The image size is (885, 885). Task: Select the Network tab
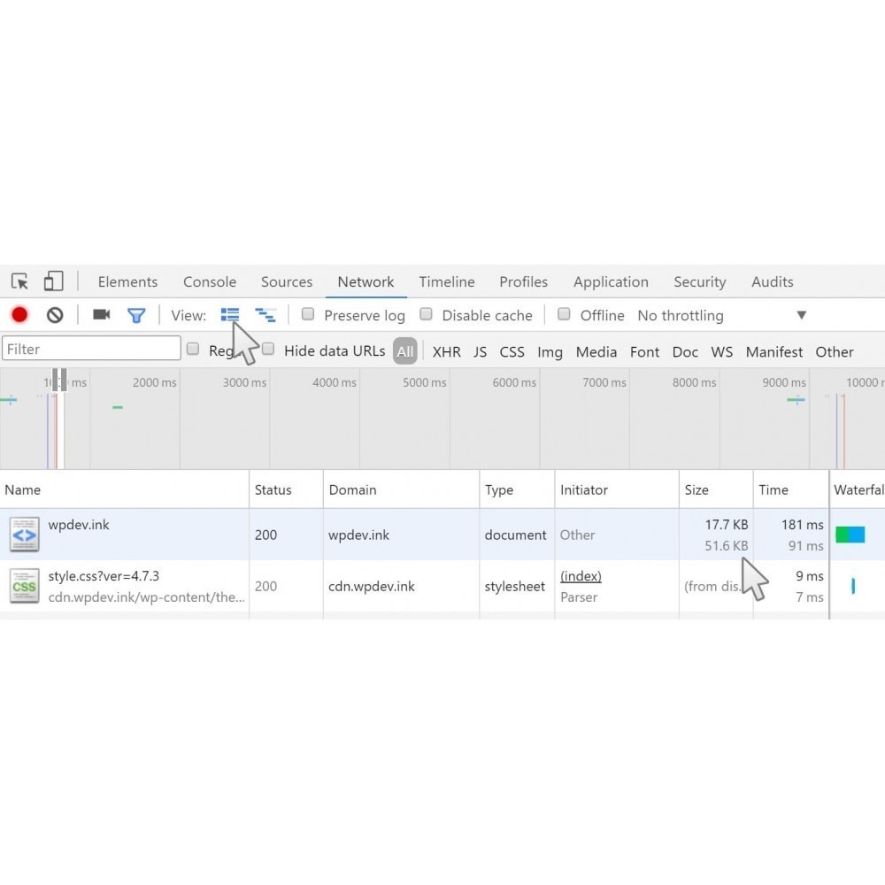(x=366, y=281)
